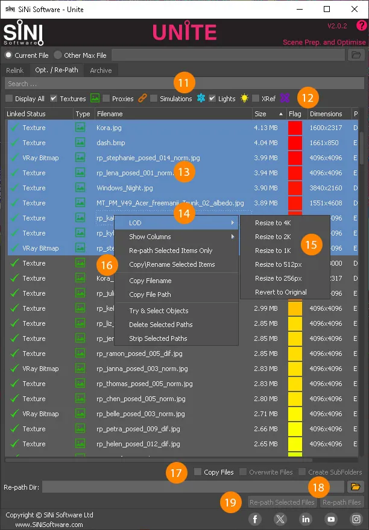Open SiNi LinkedIn icon

click(306, 519)
